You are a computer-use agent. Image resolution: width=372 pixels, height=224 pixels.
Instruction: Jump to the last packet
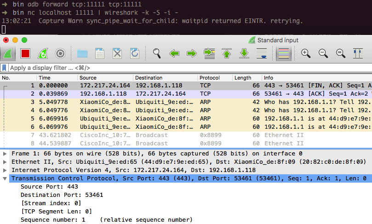point(244,53)
